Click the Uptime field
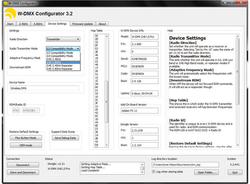 (x=145, y=93)
